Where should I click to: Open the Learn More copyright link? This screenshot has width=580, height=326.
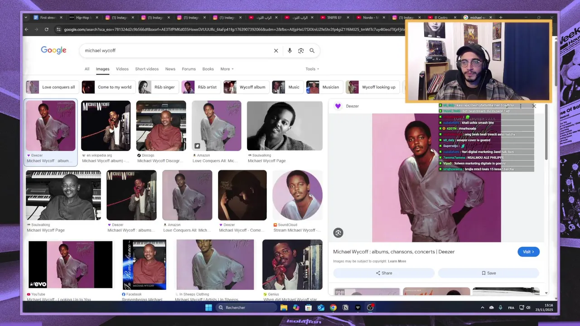point(397,261)
